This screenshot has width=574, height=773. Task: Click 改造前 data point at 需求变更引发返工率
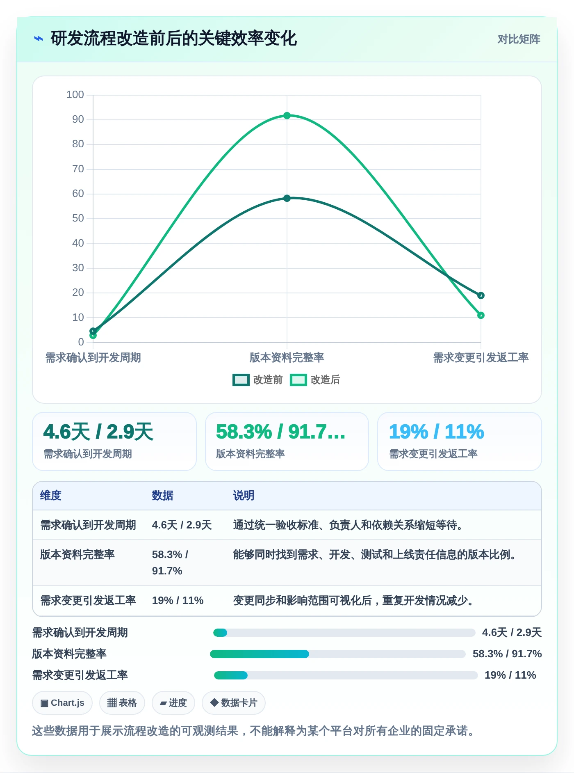coord(481,295)
